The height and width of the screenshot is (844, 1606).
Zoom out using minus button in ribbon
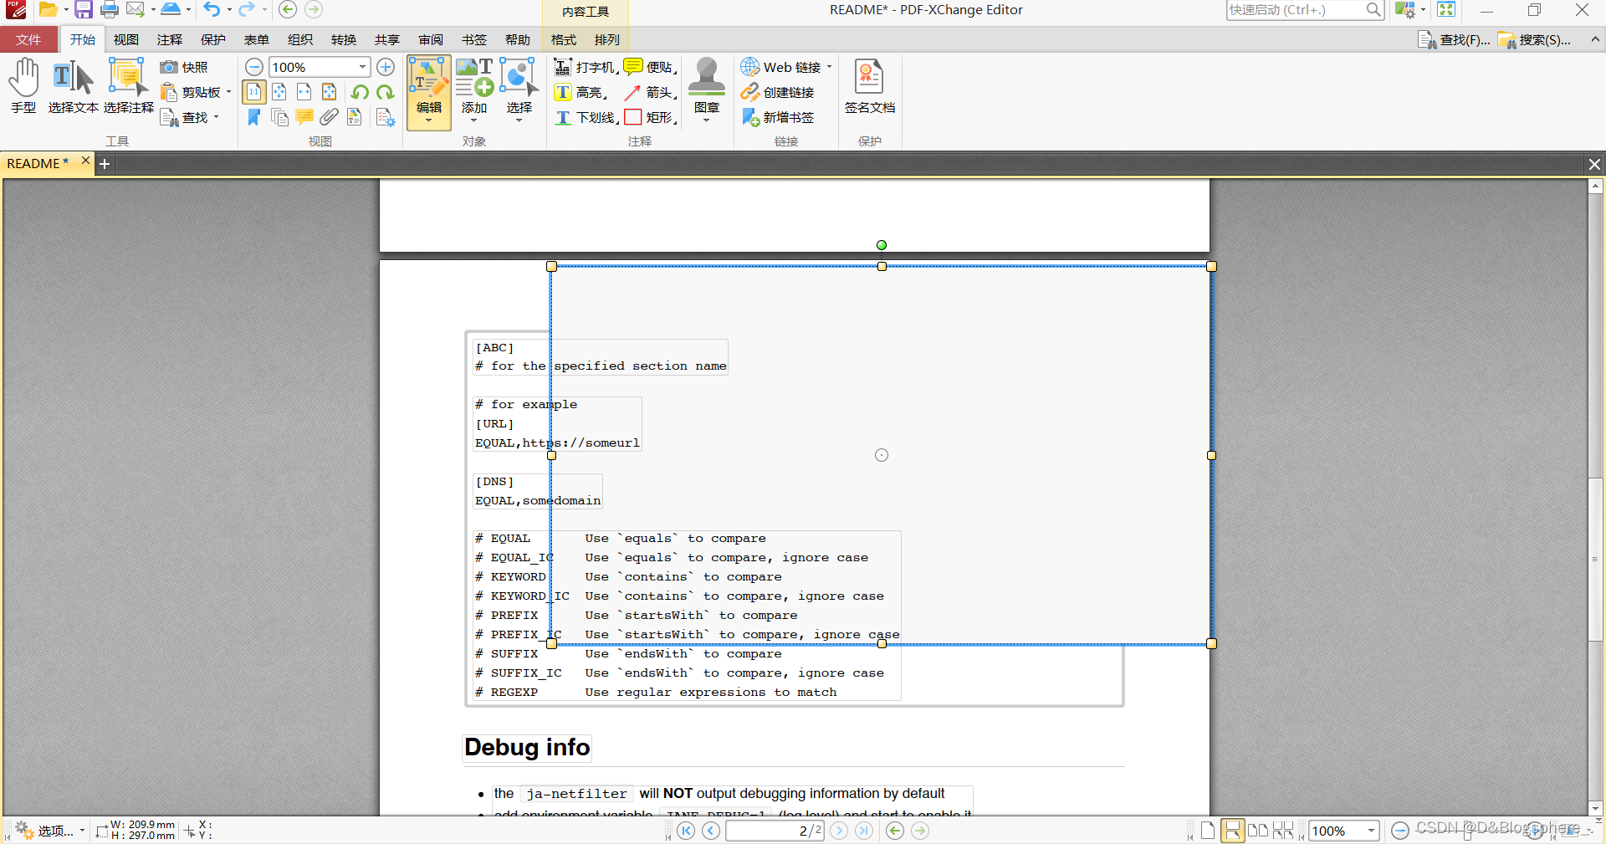tap(254, 67)
